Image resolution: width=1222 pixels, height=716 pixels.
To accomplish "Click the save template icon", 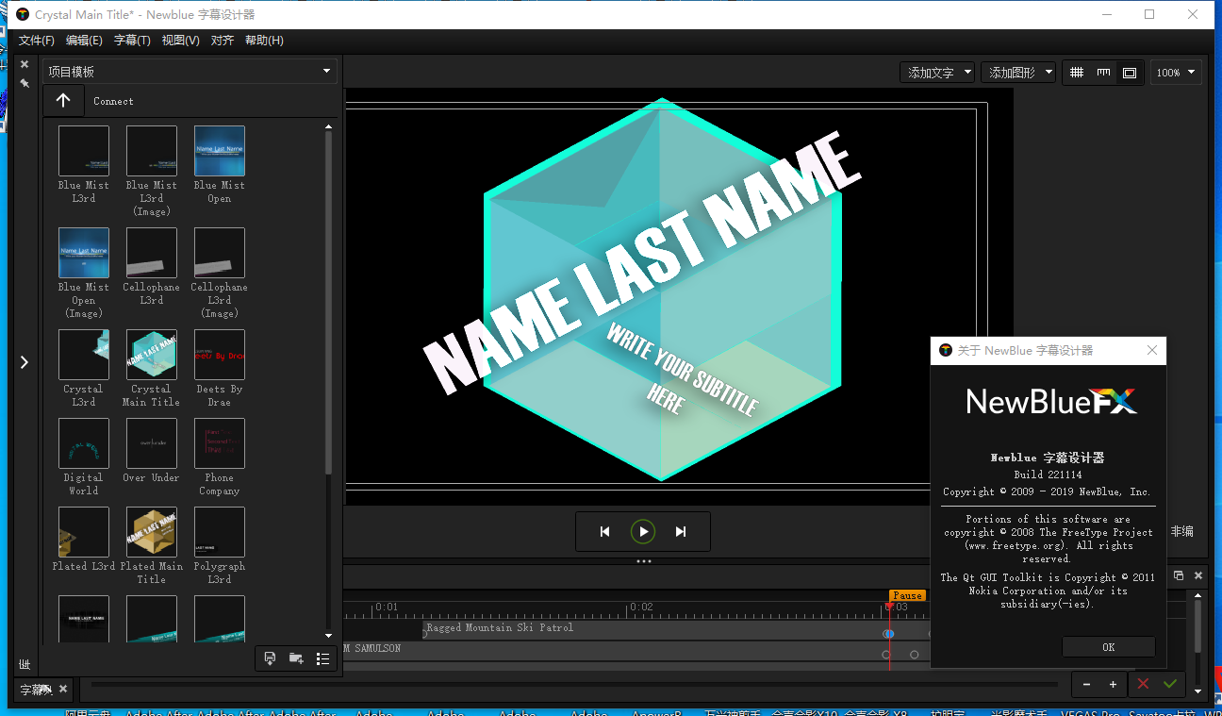I will (270, 658).
